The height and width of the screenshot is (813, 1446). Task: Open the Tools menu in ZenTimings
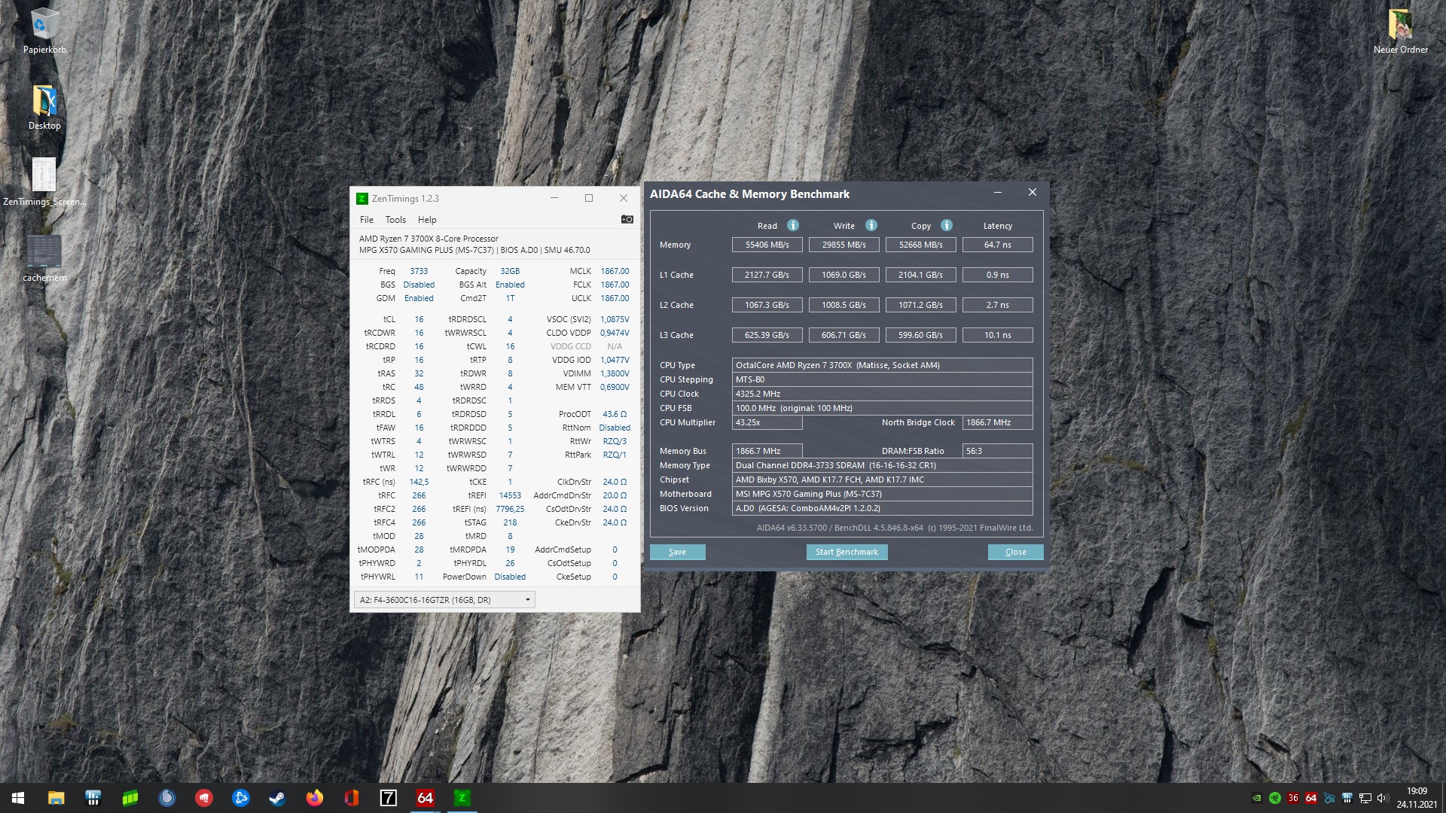395,220
